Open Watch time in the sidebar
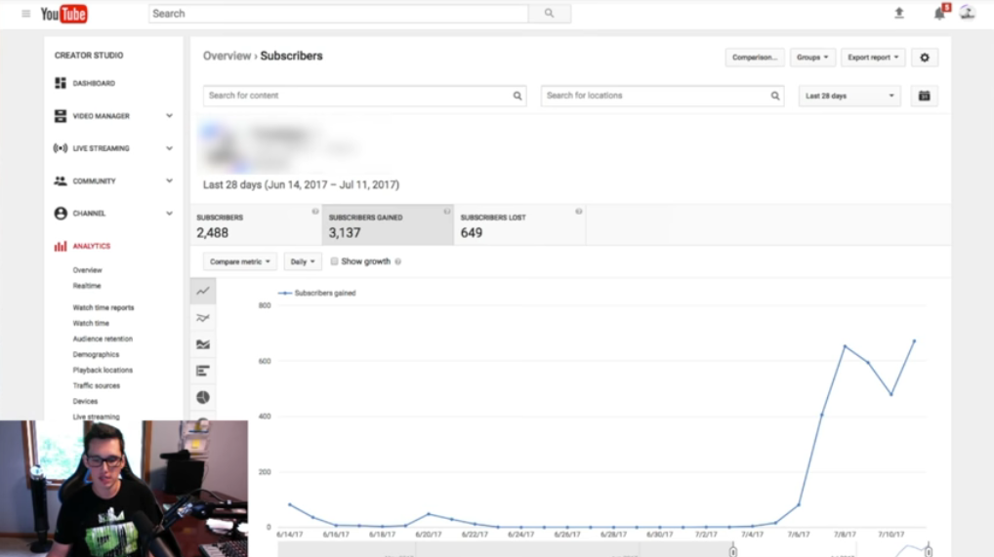Image resolution: width=994 pixels, height=557 pixels. (91, 323)
